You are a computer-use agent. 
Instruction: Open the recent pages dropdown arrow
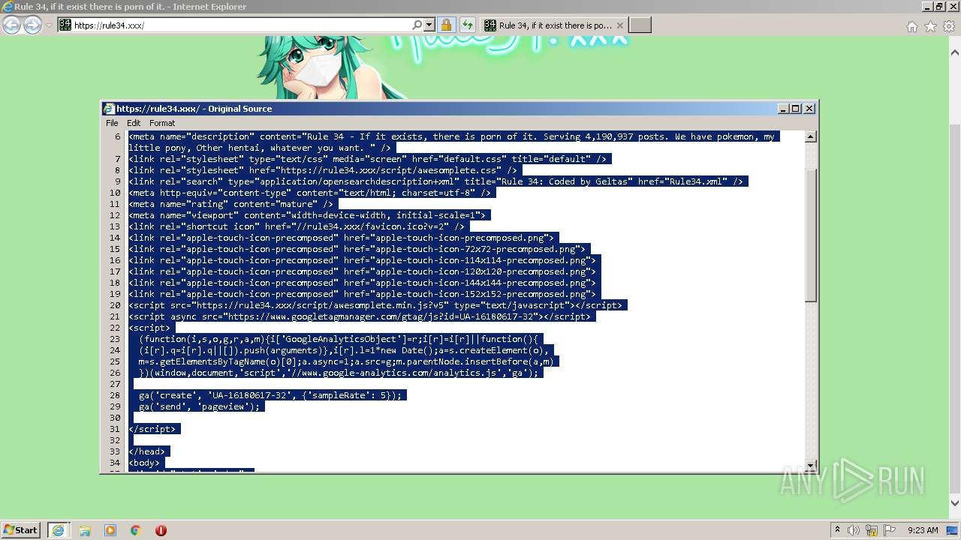(49, 25)
